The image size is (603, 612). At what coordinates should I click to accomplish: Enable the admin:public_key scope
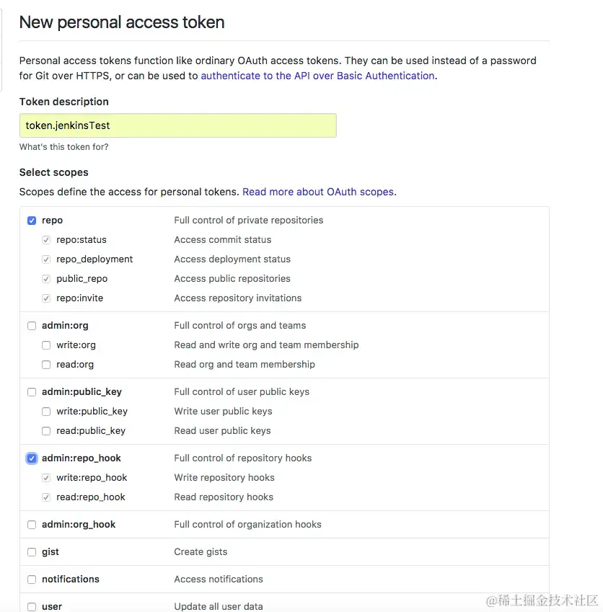point(32,391)
